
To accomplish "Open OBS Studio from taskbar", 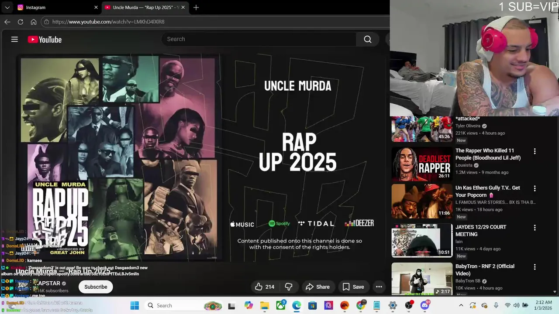I will click(409, 305).
